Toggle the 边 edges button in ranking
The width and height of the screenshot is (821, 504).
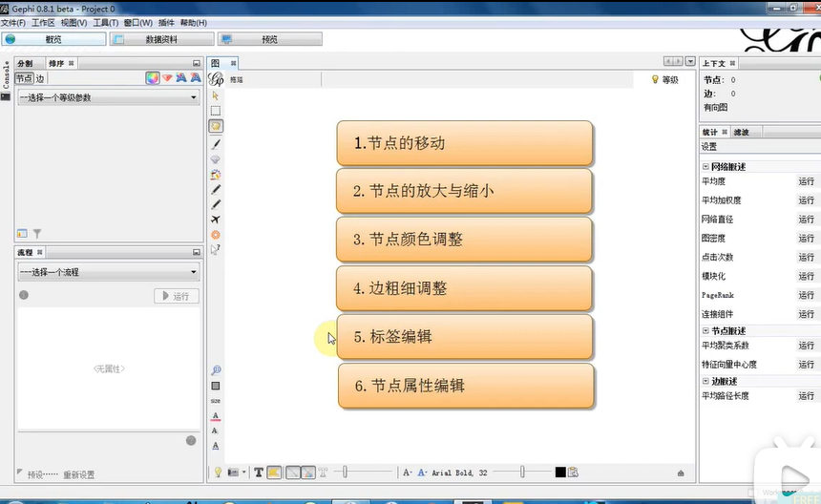40,78
